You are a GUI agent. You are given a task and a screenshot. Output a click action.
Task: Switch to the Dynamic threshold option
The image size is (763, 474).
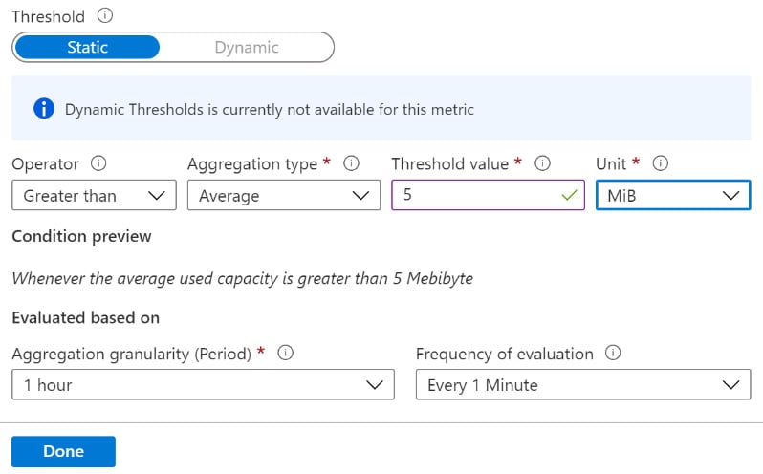pos(246,47)
